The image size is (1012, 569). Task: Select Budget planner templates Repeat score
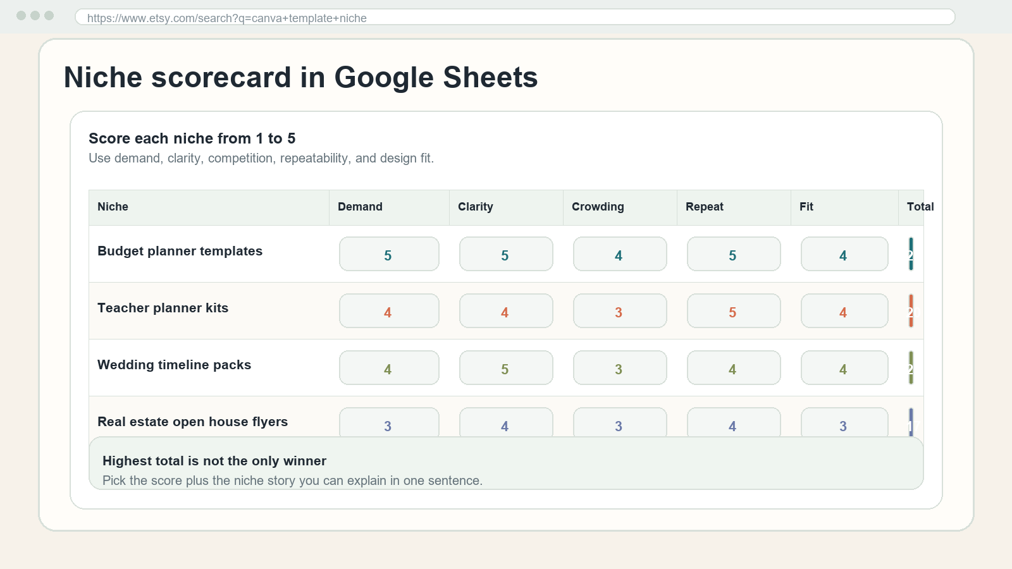pos(734,254)
